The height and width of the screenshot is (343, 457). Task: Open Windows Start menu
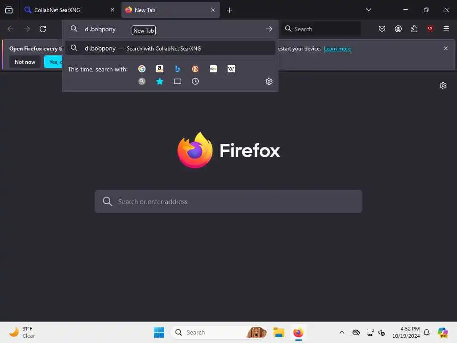(159, 332)
